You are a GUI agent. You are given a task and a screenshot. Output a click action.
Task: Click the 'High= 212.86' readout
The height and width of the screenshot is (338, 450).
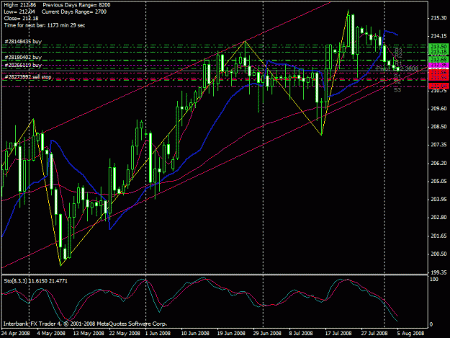20,5
